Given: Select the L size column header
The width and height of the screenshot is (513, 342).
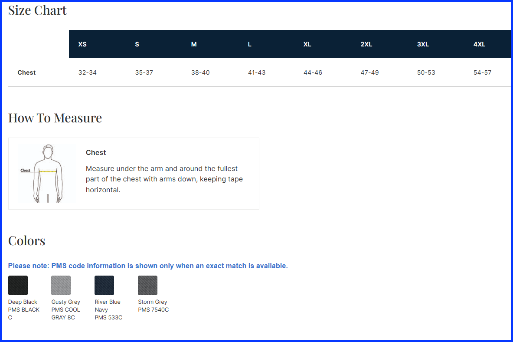Looking at the screenshot, I should click(x=250, y=44).
